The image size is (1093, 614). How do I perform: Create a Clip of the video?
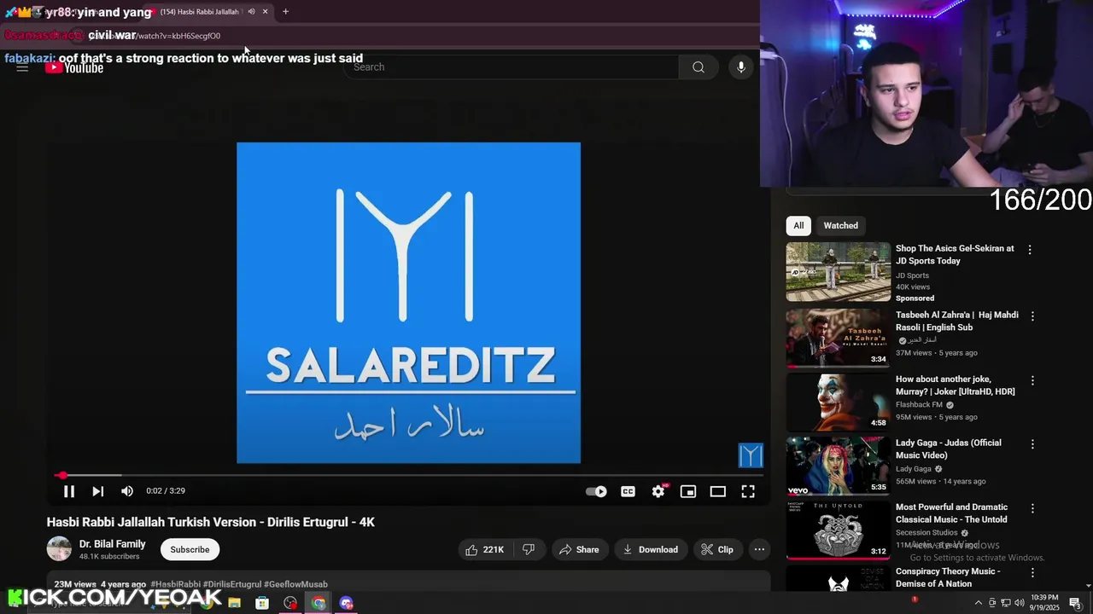click(717, 550)
